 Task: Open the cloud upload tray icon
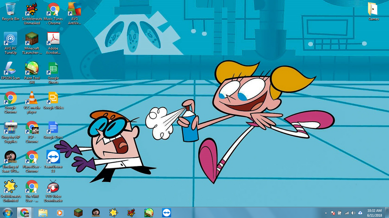[x=360, y=213]
